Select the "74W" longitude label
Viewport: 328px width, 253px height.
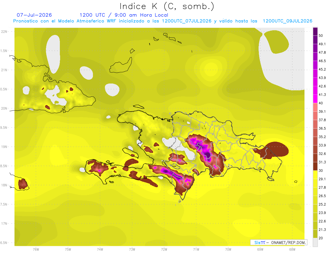(x=100, y=249)
